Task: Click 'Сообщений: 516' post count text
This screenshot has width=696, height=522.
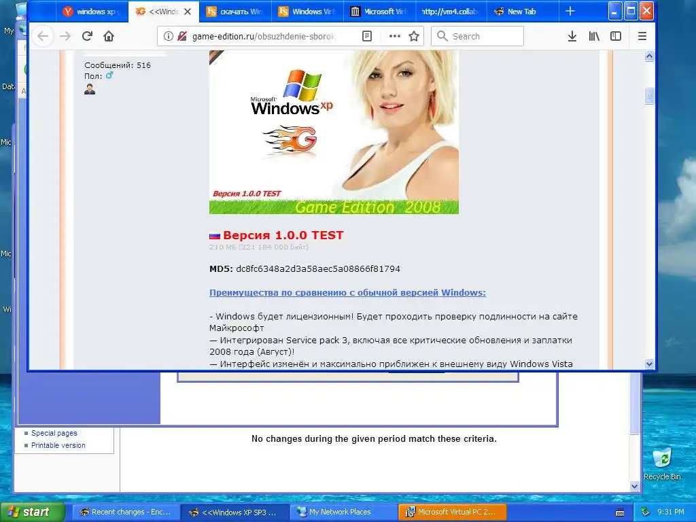Action: [x=118, y=65]
